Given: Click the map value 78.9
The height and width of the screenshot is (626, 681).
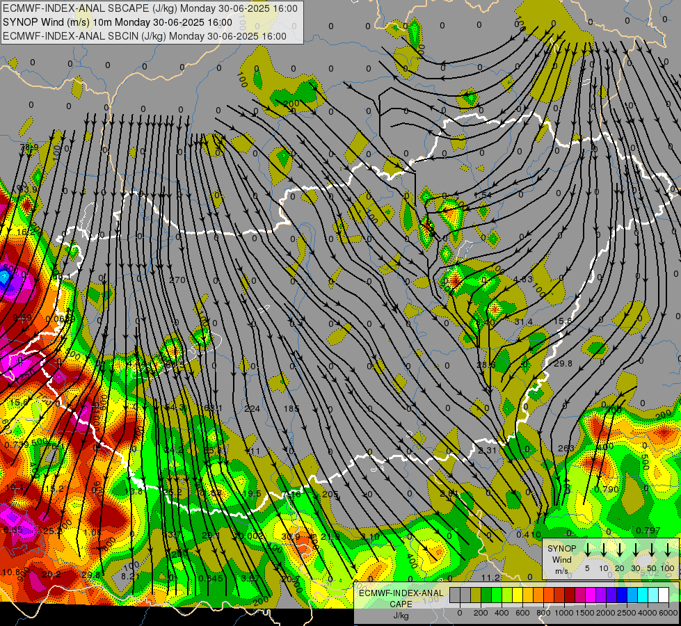Looking at the screenshot, I should [x=29, y=147].
